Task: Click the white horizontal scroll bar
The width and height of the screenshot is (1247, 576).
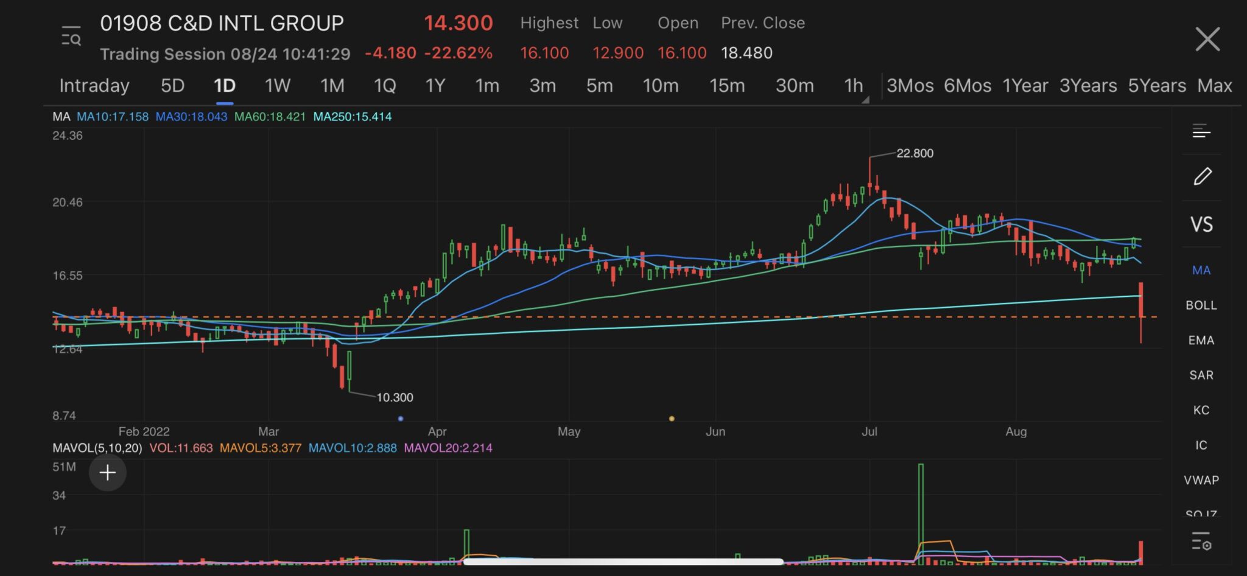Action: coord(623,562)
